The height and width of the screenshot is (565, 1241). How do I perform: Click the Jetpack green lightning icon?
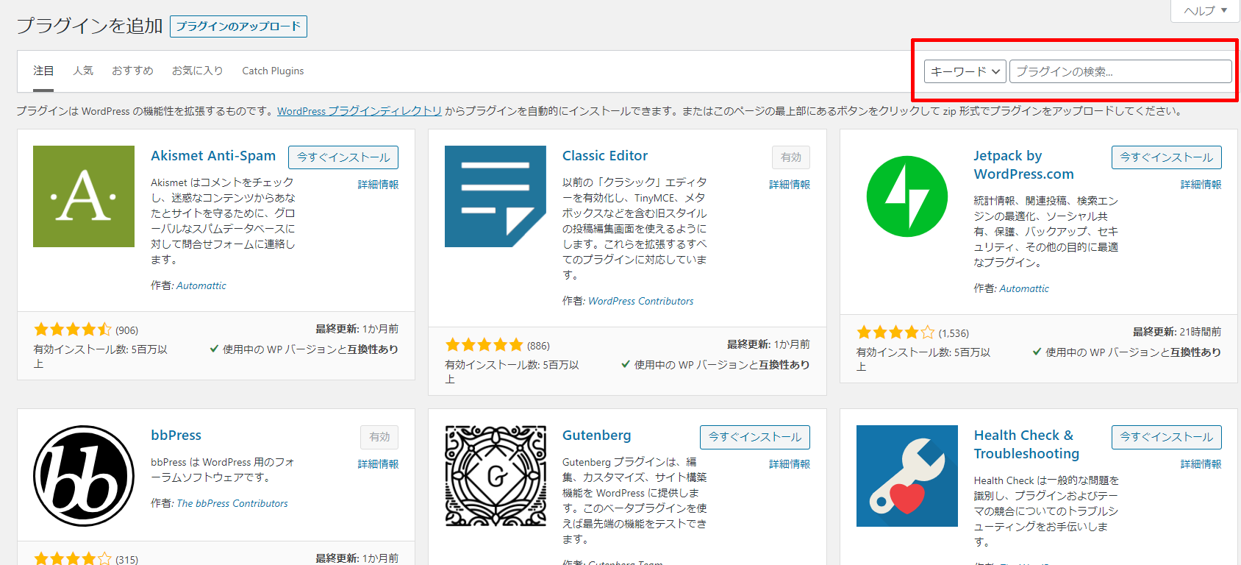(x=906, y=196)
